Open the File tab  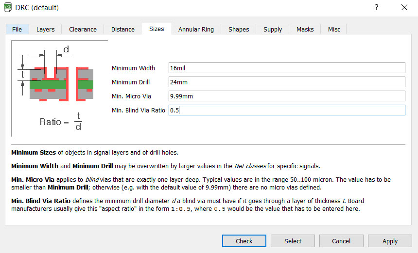point(17,29)
